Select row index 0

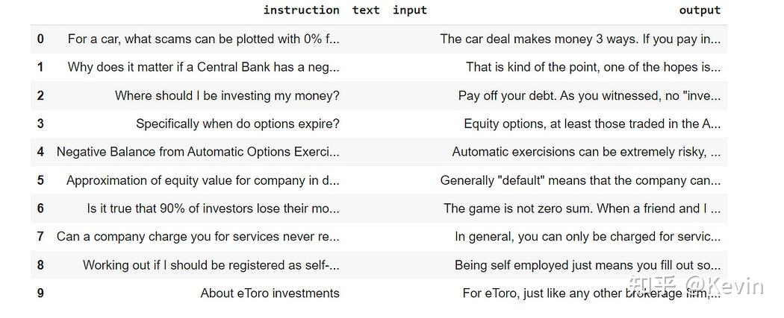click(x=40, y=39)
